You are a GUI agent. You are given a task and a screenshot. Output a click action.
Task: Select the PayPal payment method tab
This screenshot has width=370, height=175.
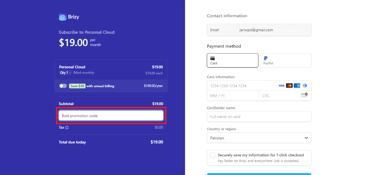(286, 61)
